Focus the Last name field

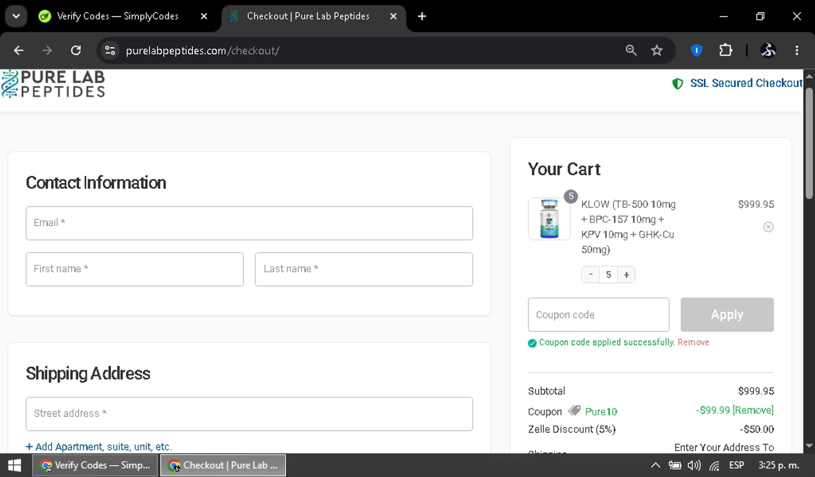coord(364,269)
